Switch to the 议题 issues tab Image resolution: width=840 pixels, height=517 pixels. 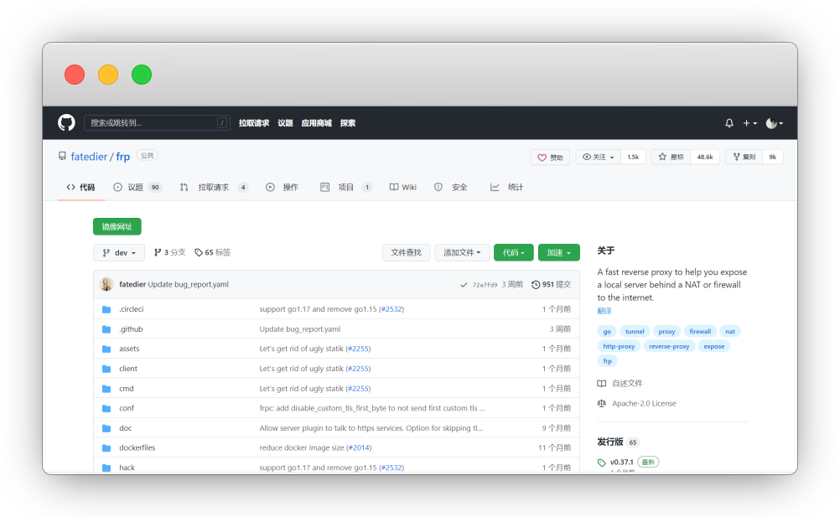click(136, 187)
